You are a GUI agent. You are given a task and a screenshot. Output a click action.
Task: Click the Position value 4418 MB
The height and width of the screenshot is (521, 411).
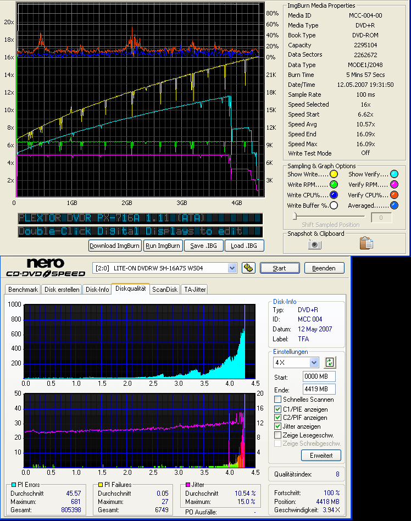click(x=327, y=501)
